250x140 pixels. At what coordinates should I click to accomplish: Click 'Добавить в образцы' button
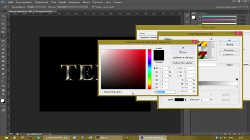[x=183, y=58]
